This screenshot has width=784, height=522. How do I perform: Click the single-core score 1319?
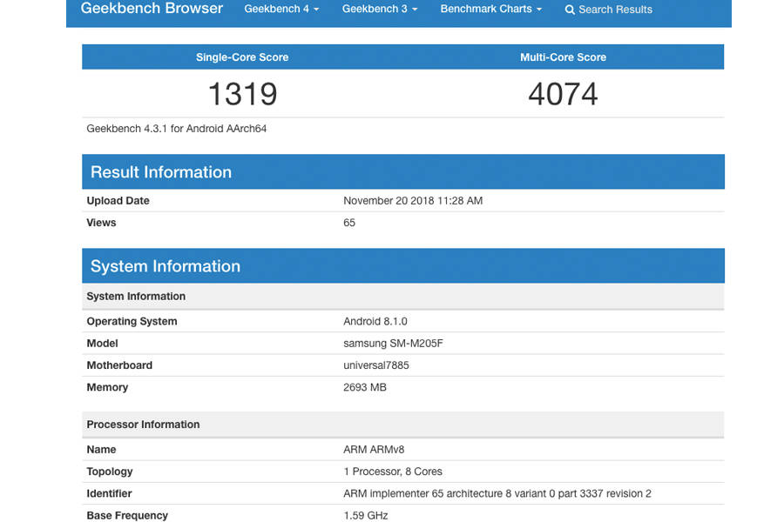(x=242, y=93)
